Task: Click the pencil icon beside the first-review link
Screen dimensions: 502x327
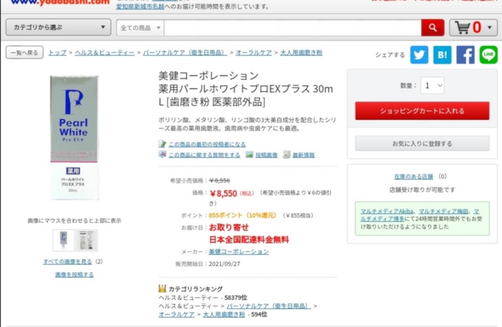Action: 162,144
